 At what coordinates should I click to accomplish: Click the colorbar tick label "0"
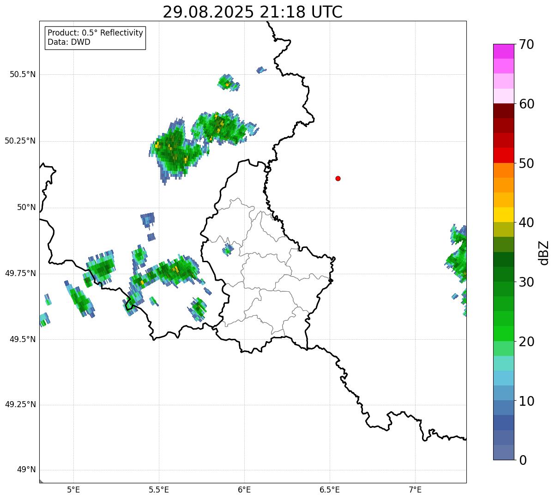pyautogui.click(x=523, y=461)
